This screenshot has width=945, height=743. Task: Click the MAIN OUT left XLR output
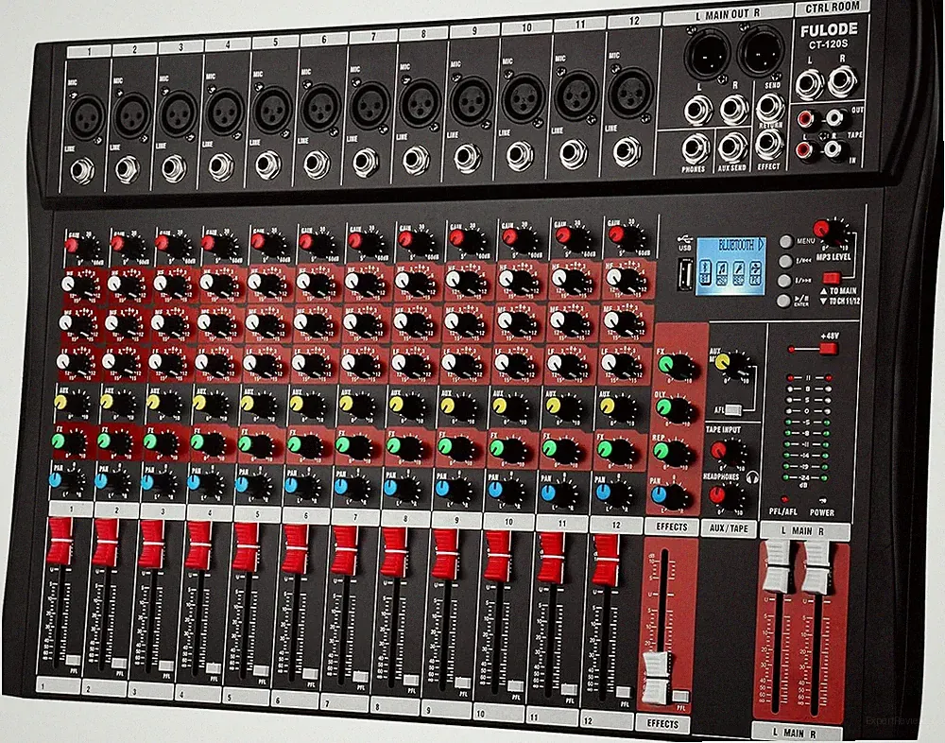click(707, 56)
